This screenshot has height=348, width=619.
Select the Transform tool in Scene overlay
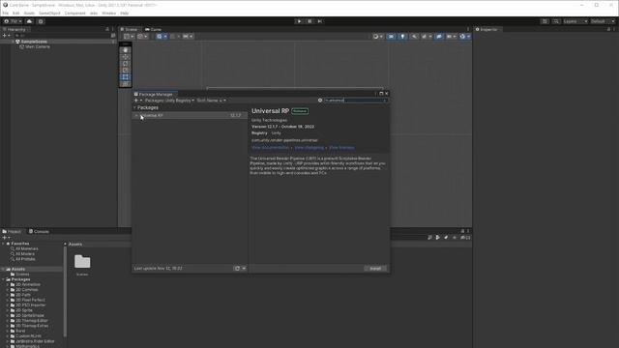click(x=126, y=84)
